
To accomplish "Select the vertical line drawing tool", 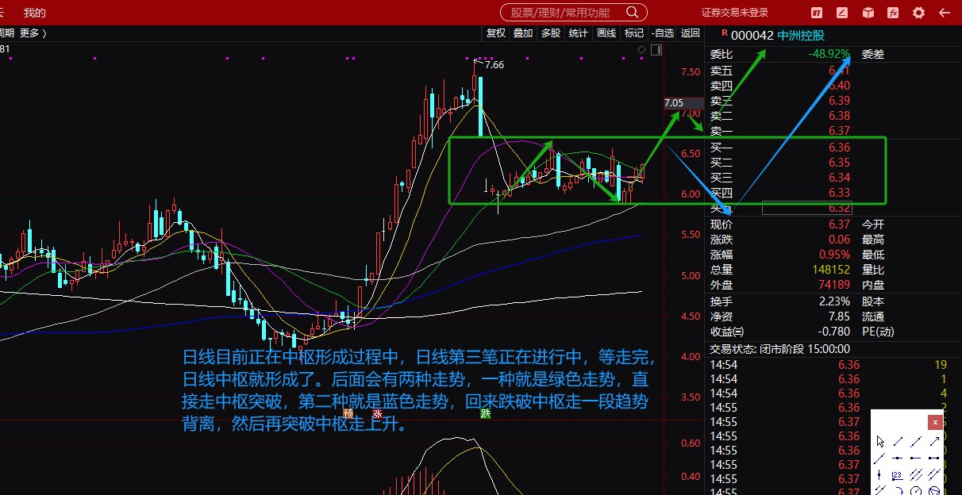I will click(879, 474).
